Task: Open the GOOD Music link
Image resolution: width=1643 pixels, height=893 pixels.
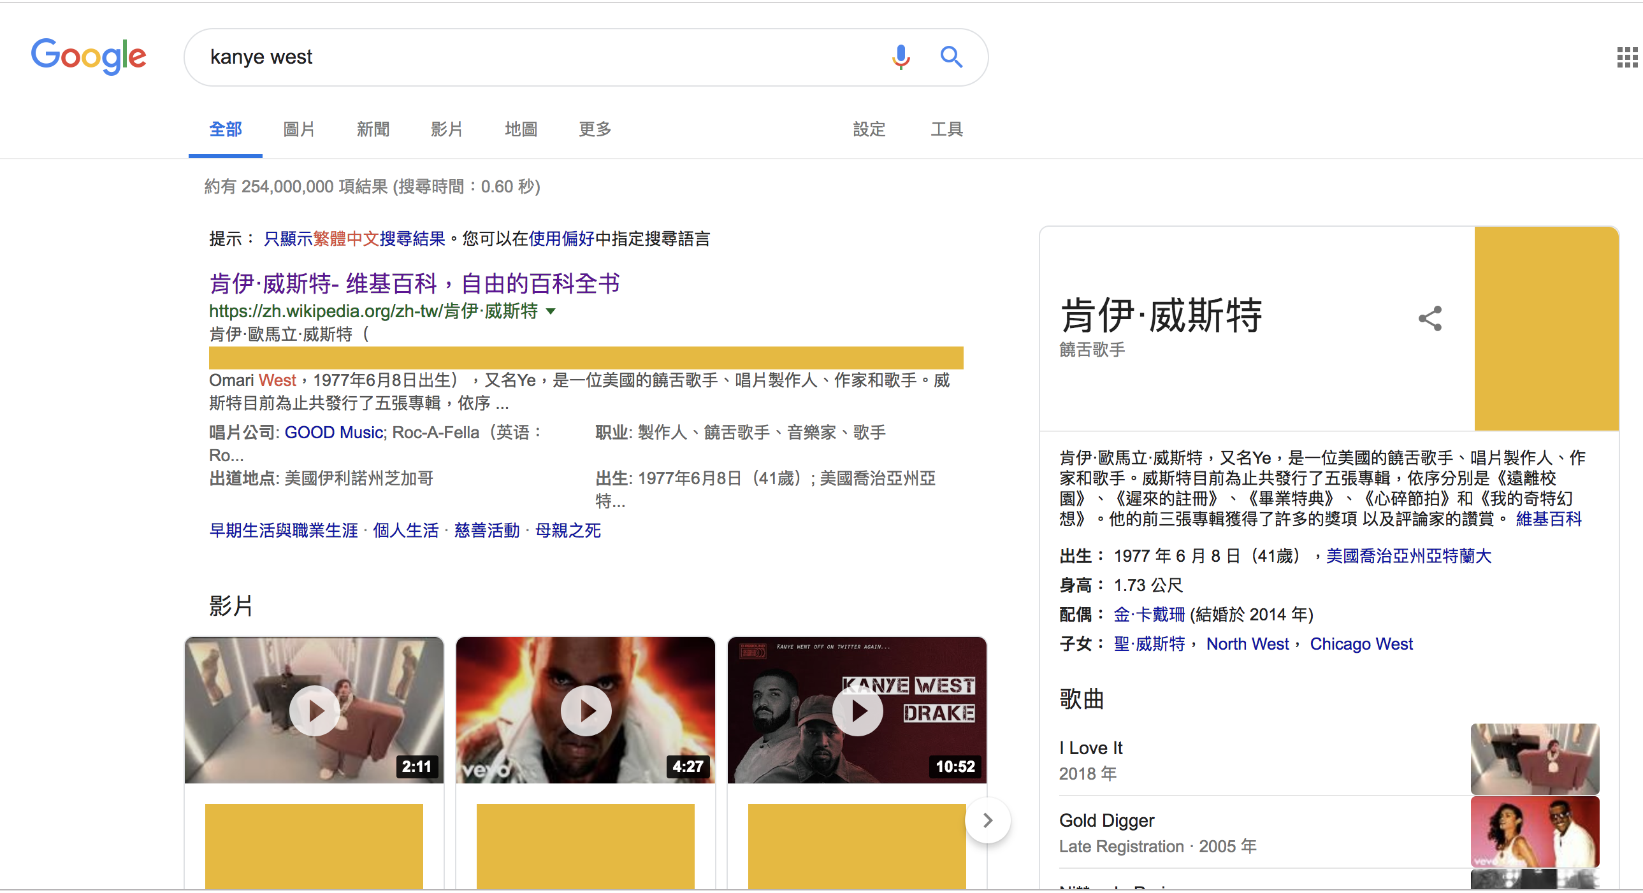Action: click(333, 432)
